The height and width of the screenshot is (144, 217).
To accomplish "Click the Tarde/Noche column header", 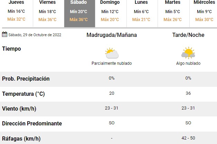I will coord(188,35).
